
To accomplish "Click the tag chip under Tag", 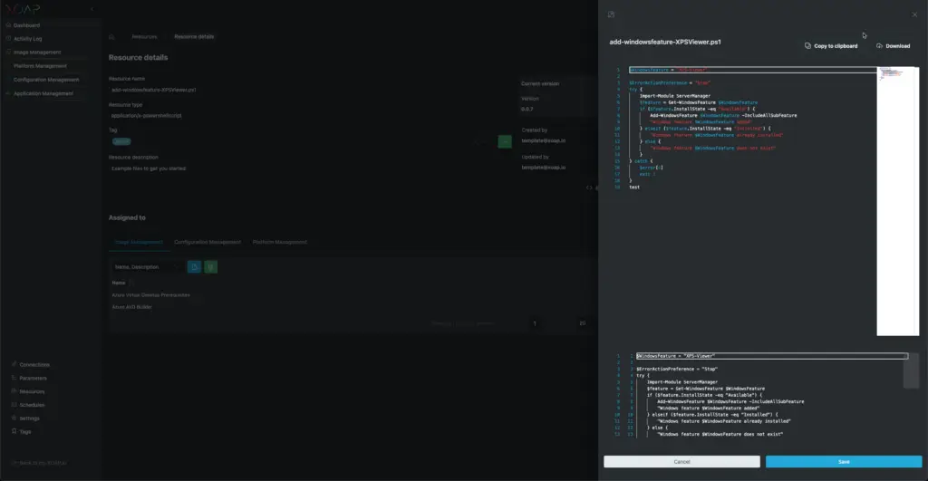I will pos(121,141).
